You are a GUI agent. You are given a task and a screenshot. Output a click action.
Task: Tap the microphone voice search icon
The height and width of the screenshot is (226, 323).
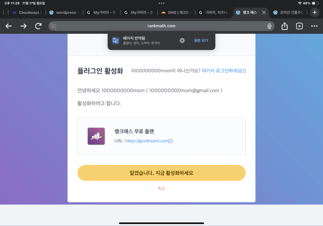point(269,26)
